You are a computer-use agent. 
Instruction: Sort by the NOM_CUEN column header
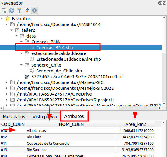click(x=71, y=124)
